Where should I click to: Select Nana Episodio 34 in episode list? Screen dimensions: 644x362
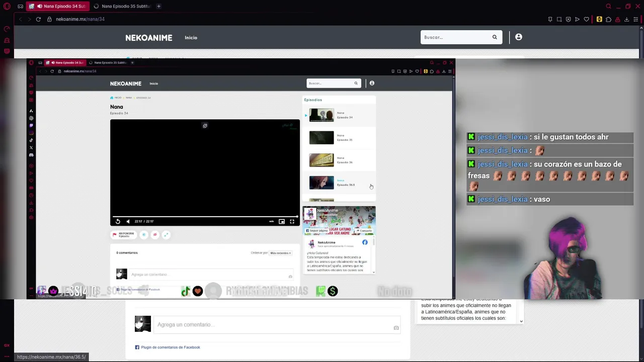pyautogui.click(x=339, y=115)
